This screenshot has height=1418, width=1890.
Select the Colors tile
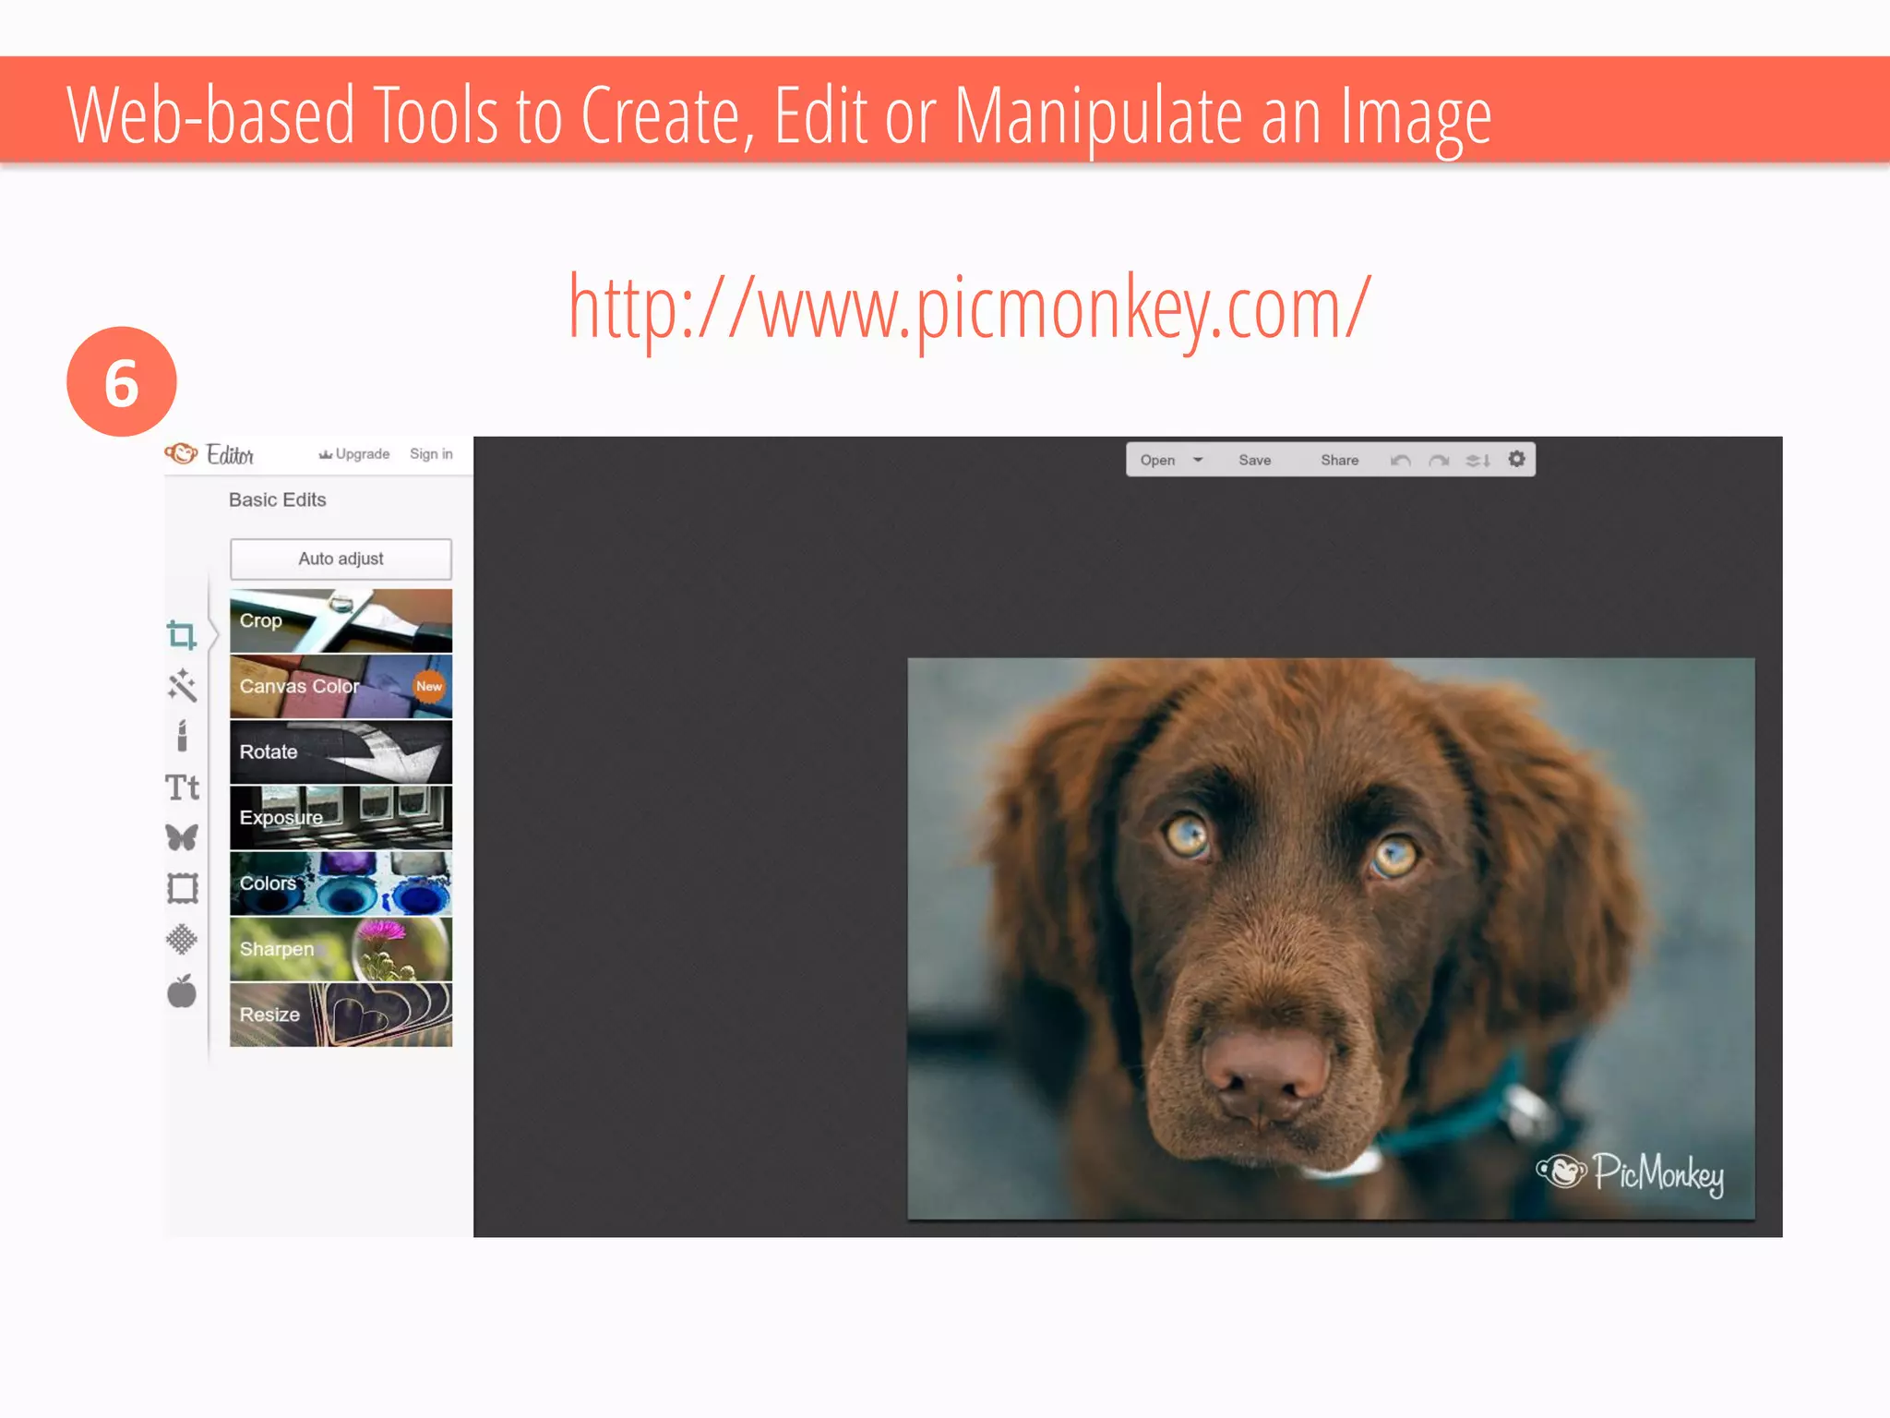point(341,883)
